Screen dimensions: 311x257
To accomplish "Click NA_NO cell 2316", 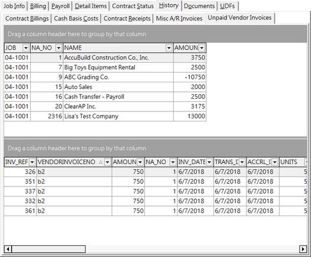I will click(x=47, y=116).
